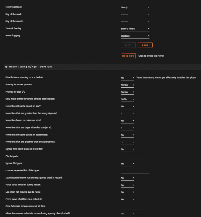
Task: Open Let scheduled mover run during parity check dropdown
Action: click(x=127, y=178)
